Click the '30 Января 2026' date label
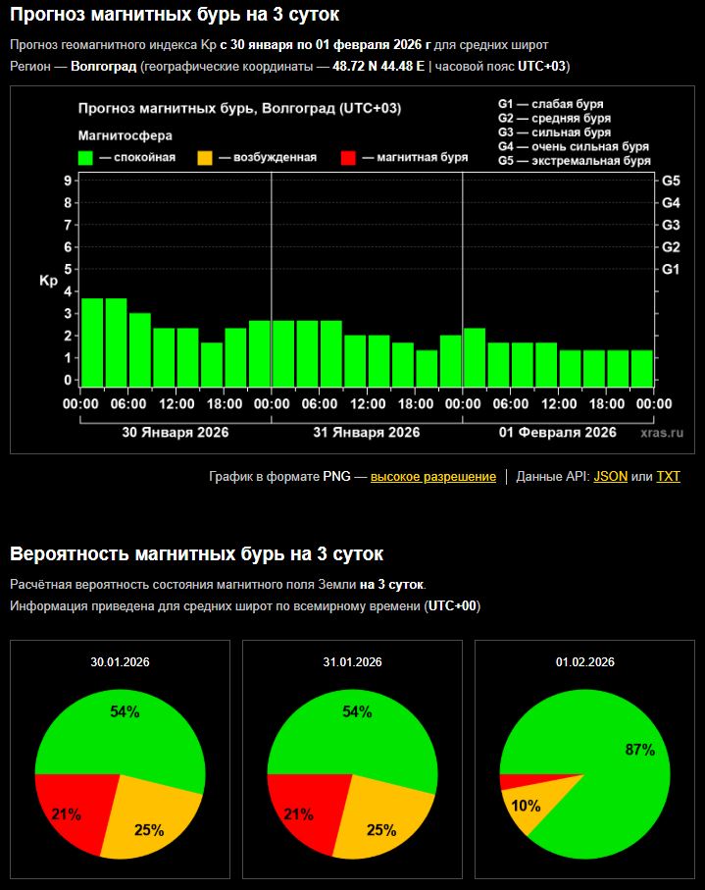This screenshot has height=890, width=705. [x=176, y=433]
